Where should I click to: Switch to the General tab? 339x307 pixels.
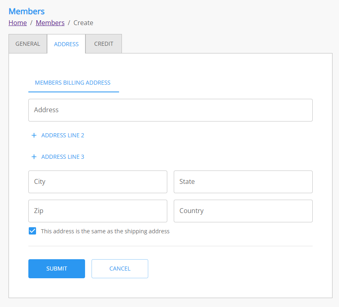pyautogui.click(x=28, y=44)
